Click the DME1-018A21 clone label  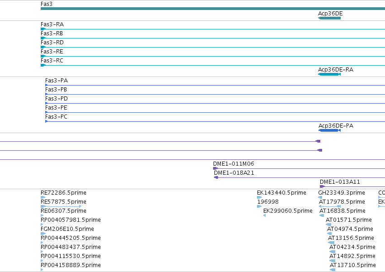tap(234, 173)
